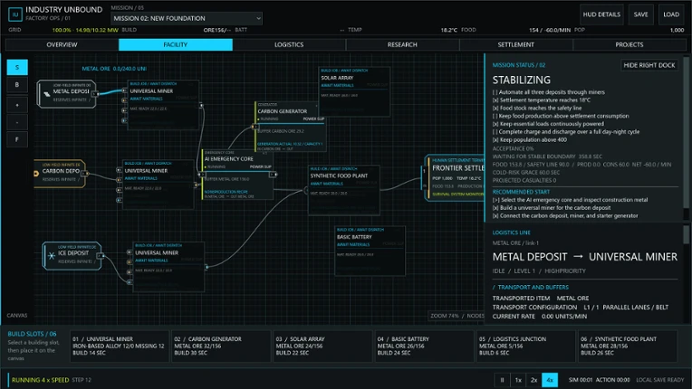Screen dimensions: 692x389
Task: Open HUD Details panel
Action: click(x=601, y=14)
